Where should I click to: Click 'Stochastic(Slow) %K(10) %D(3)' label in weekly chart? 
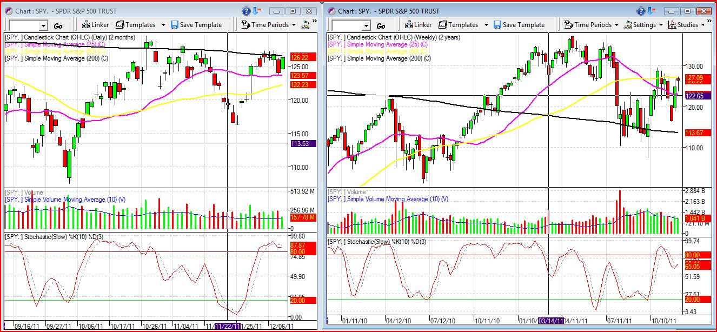[377, 241]
